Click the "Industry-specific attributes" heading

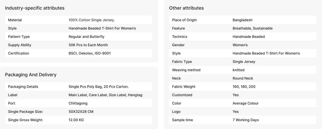tap(35, 8)
